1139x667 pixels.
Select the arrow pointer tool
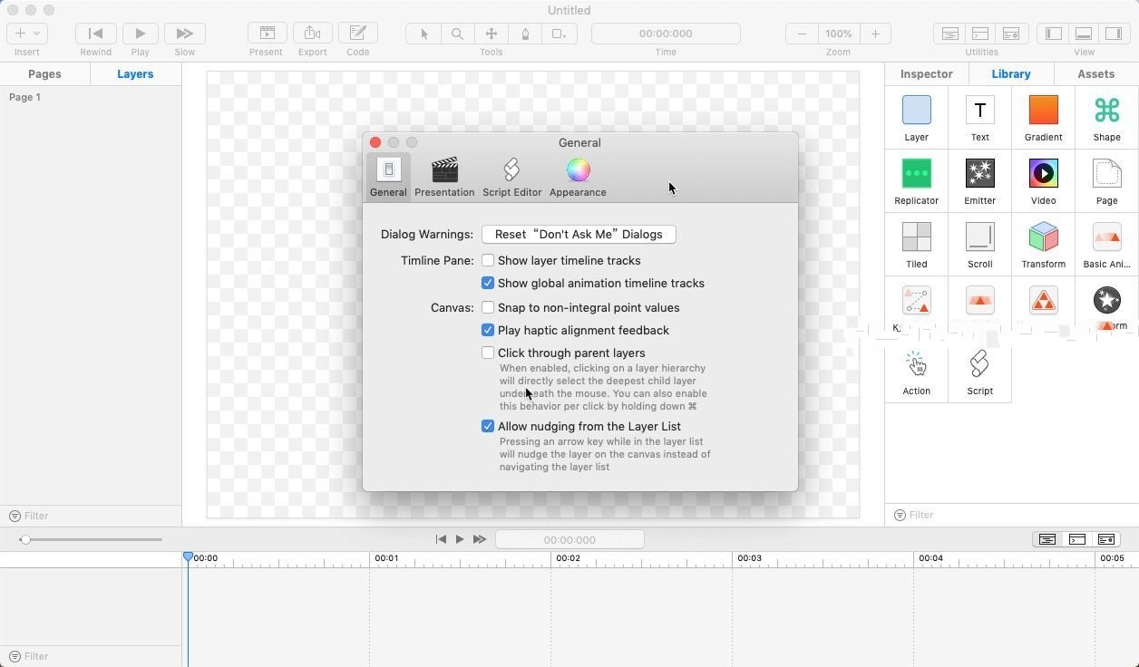point(423,34)
